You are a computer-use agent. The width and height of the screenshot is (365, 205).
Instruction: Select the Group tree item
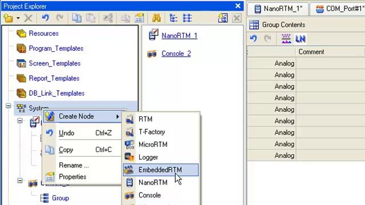coord(60,198)
